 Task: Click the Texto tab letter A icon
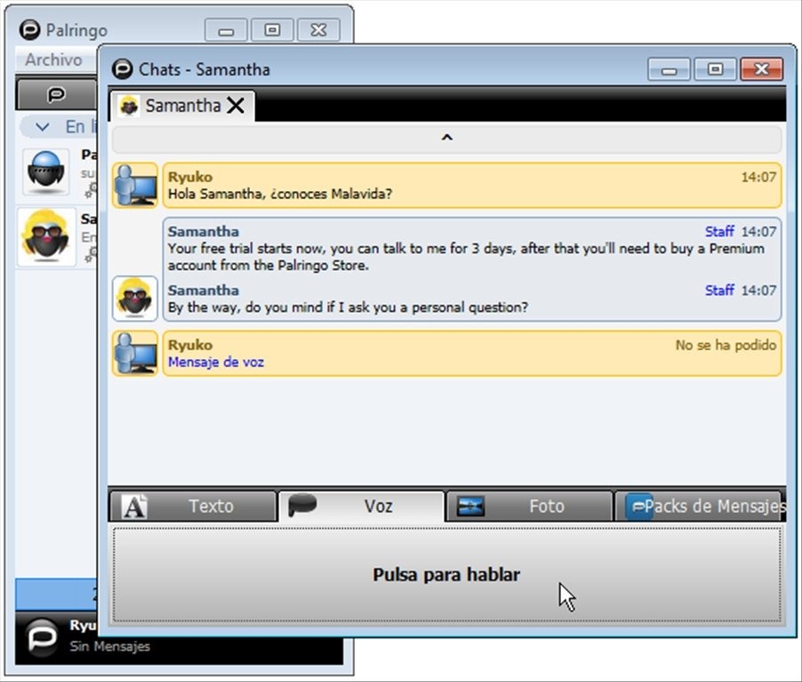coord(134,507)
